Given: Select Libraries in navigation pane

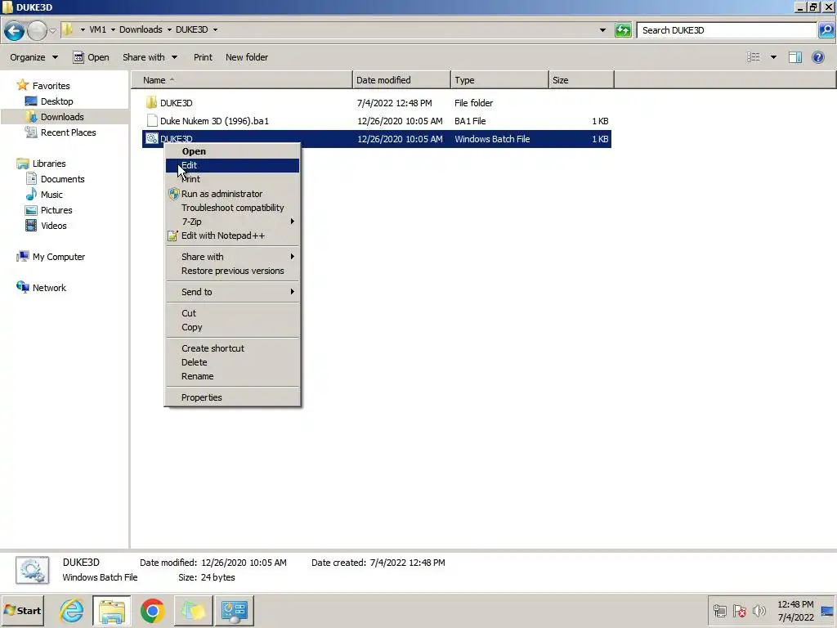Looking at the screenshot, I should tap(49, 164).
